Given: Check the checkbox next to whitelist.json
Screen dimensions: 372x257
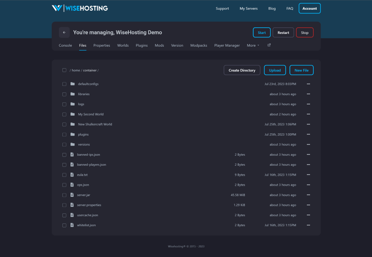Looking at the screenshot, I should coord(64,225).
